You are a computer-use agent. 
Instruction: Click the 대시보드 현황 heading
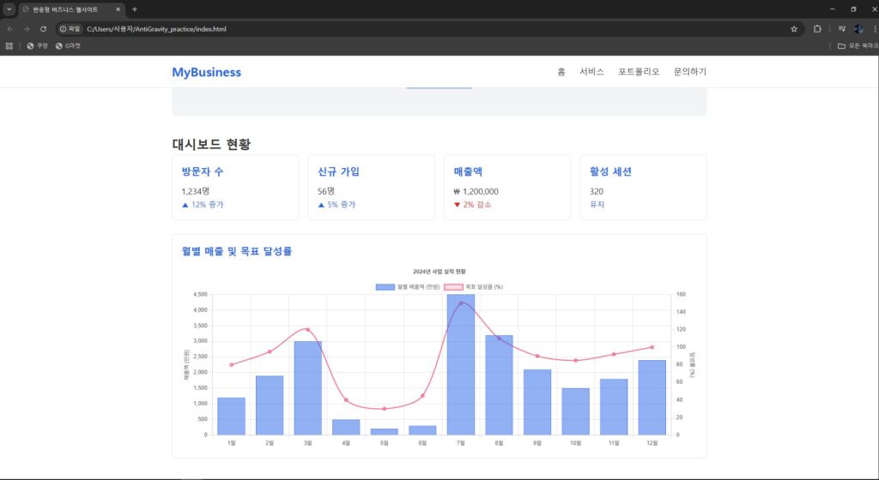pyautogui.click(x=211, y=144)
